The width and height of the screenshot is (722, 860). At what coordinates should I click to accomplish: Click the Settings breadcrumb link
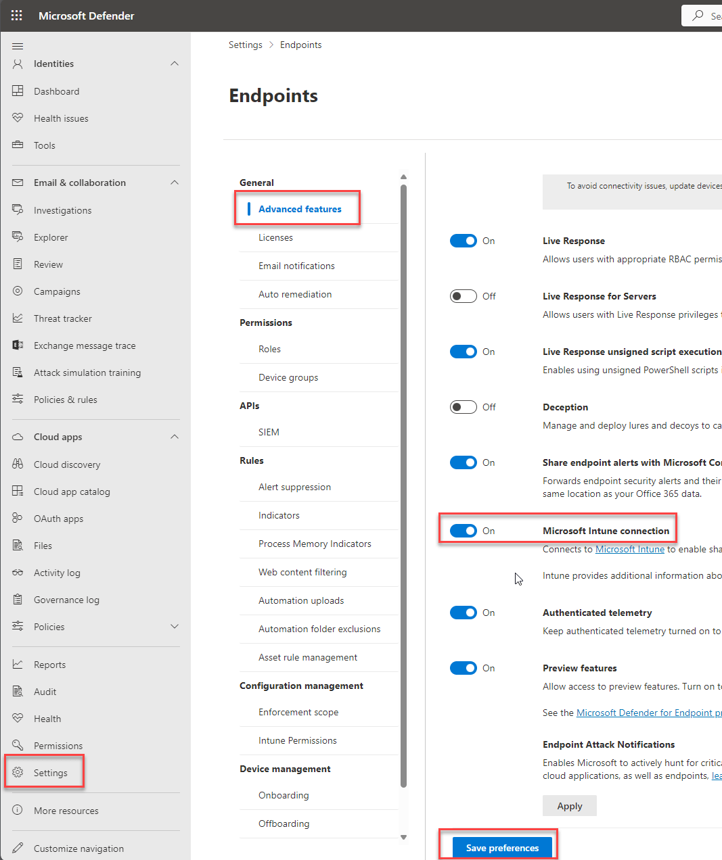(x=245, y=45)
